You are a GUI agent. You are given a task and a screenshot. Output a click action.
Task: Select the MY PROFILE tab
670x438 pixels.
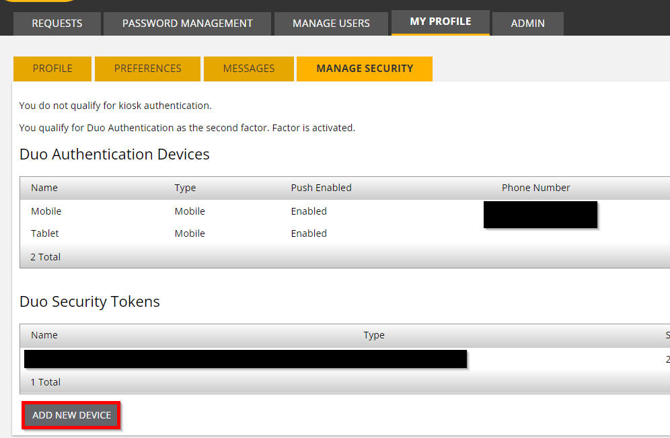pyautogui.click(x=440, y=21)
